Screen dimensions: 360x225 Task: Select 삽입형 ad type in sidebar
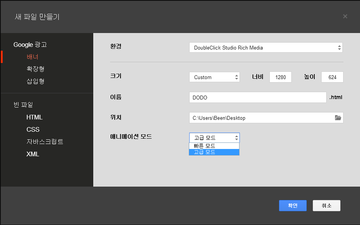coord(35,81)
